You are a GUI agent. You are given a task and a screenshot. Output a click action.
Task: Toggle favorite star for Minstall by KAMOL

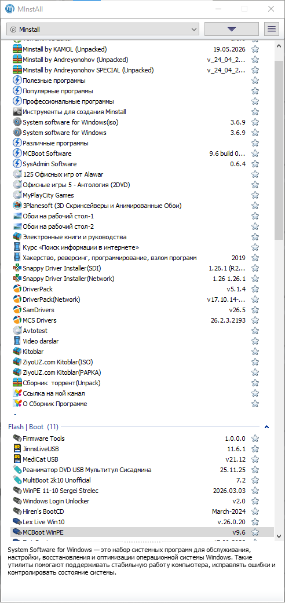255,49
